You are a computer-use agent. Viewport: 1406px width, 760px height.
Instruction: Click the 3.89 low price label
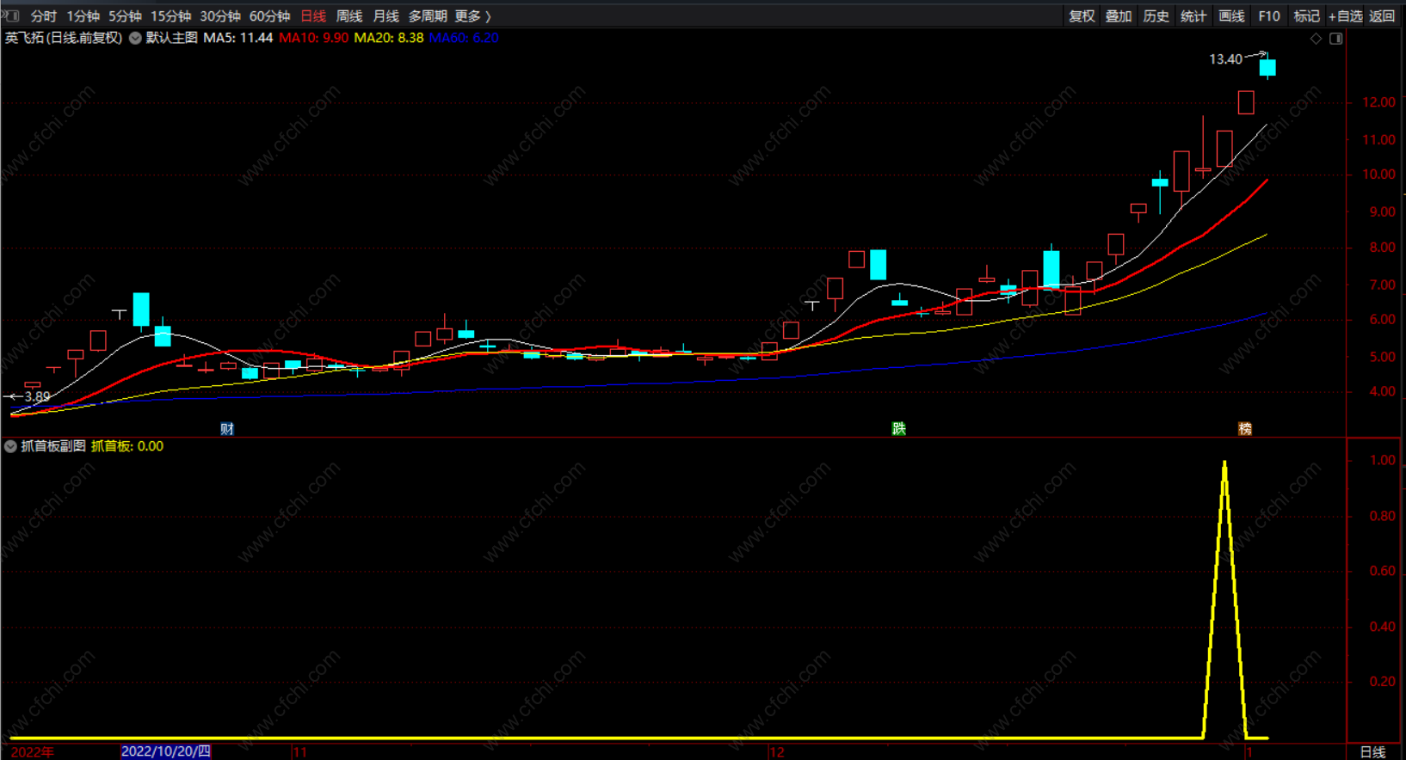[37, 396]
